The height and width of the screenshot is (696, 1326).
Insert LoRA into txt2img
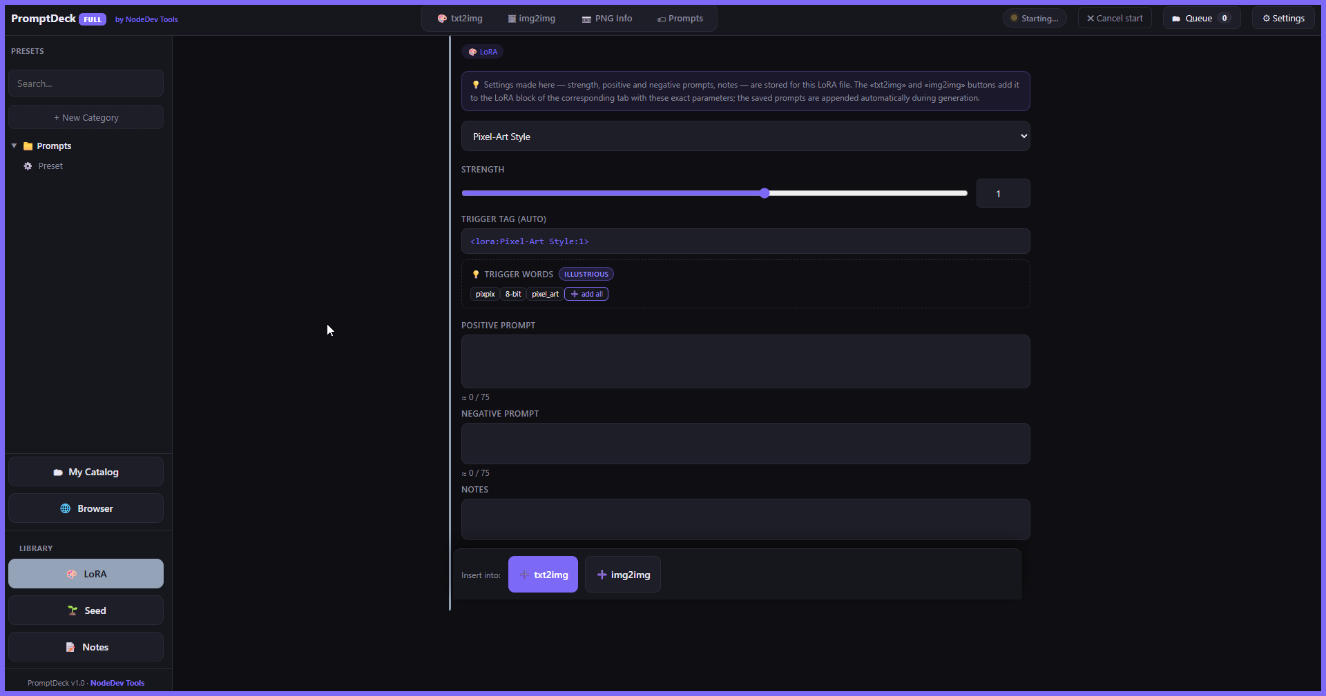[543, 575]
